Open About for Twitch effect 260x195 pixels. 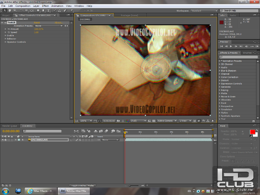pyautogui.click(x=59, y=22)
